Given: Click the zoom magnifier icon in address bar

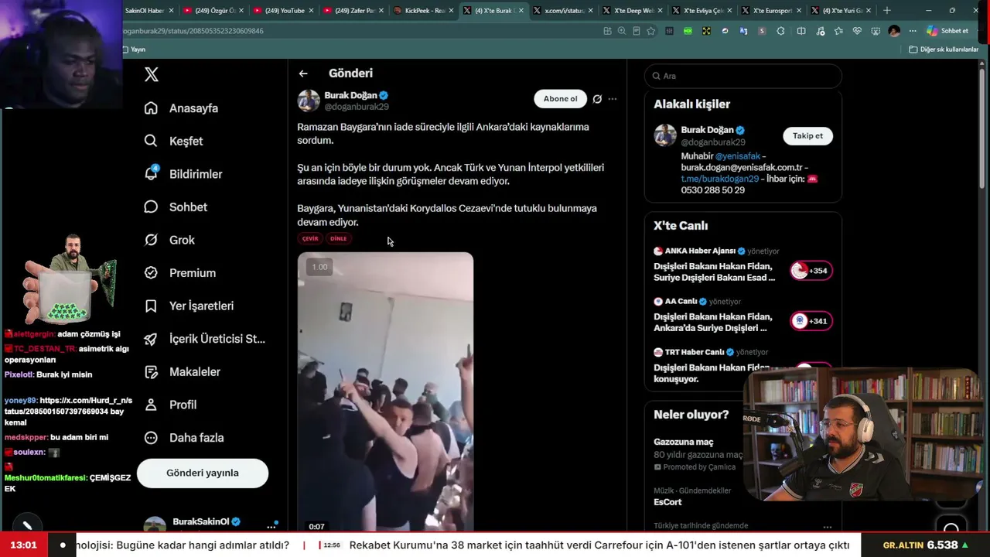Looking at the screenshot, I should [x=622, y=31].
